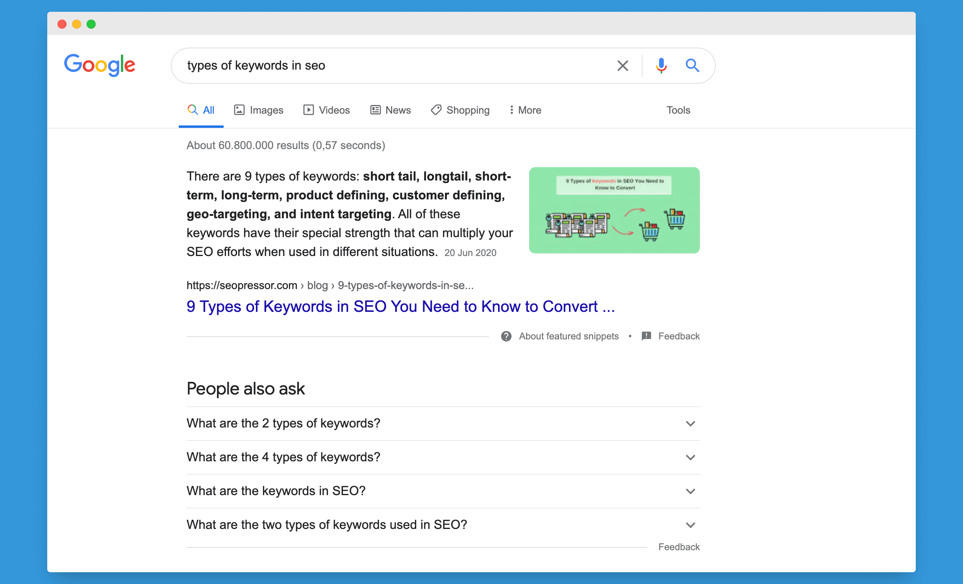The width and height of the screenshot is (963, 584).
Task: Click the Shopping tab tag icon
Action: coord(436,110)
